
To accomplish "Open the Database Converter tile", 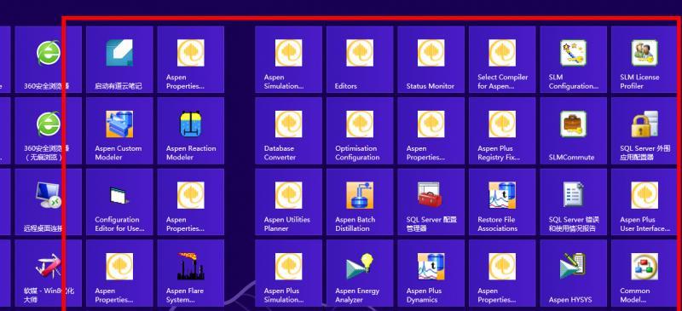I will click(x=289, y=130).
